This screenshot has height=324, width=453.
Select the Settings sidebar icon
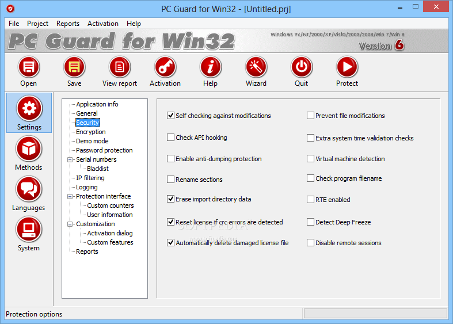coord(29,108)
